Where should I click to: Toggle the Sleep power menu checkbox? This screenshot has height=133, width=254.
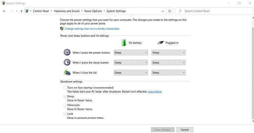click(65, 96)
